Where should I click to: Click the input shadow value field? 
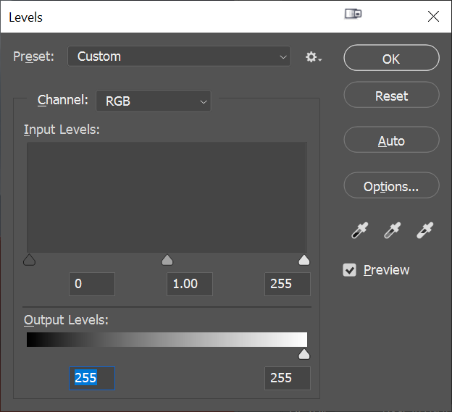click(x=92, y=284)
